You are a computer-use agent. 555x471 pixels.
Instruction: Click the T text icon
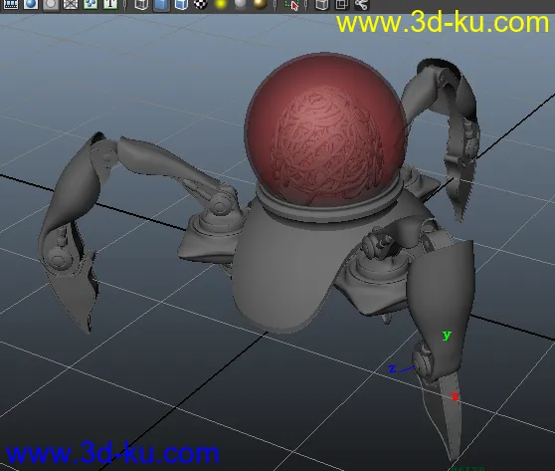[110, 4]
